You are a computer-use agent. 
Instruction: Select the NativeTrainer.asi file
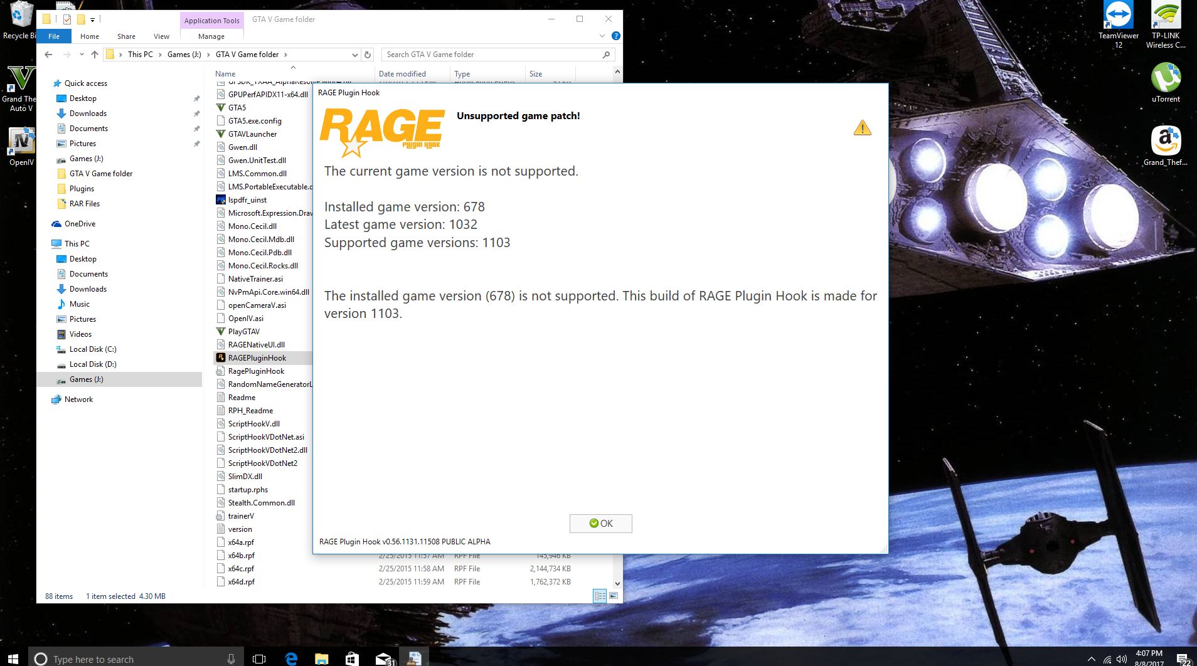tap(255, 278)
